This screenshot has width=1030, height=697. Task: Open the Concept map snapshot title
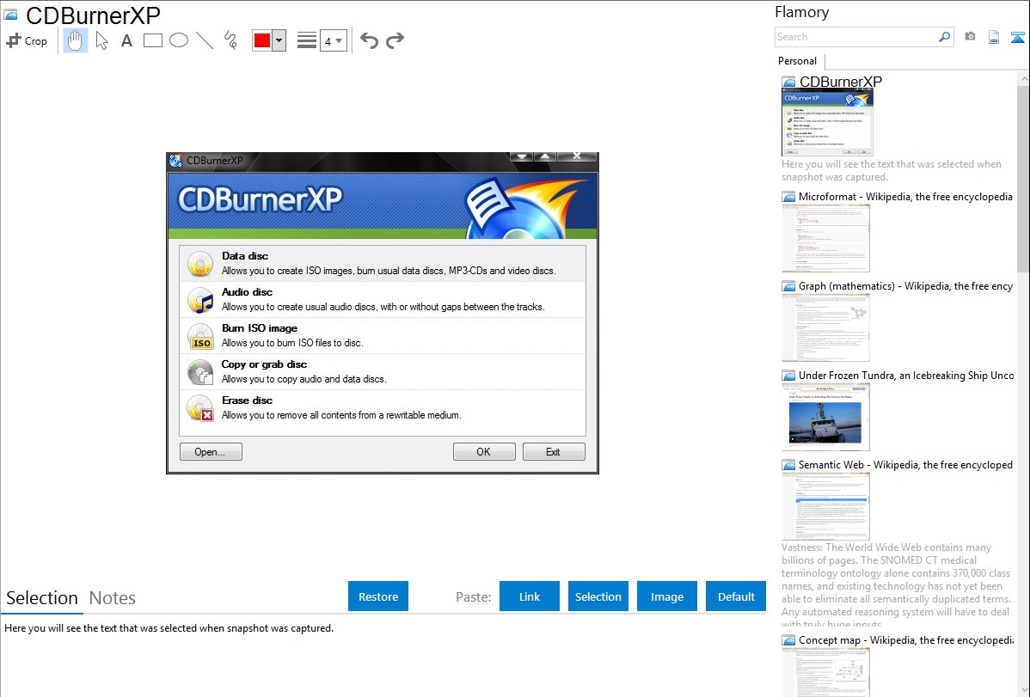(x=906, y=639)
